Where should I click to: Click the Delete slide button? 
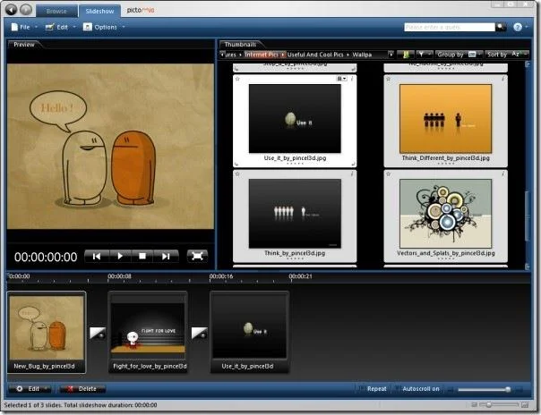82,389
